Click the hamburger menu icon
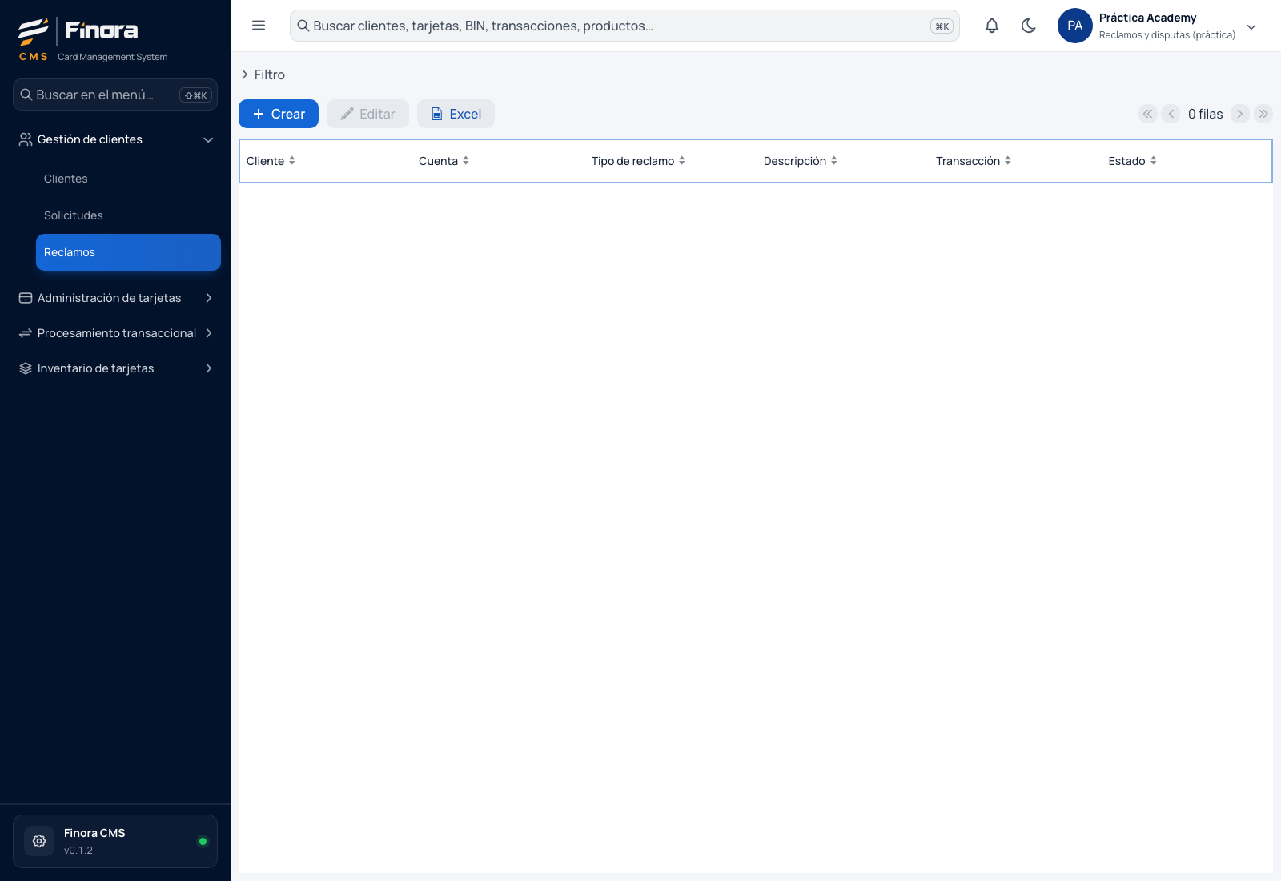The height and width of the screenshot is (881, 1281). point(259,26)
